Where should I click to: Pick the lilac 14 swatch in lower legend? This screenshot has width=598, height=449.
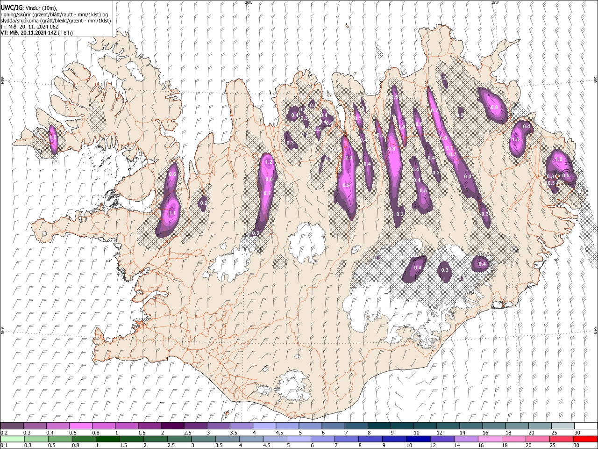465,439
